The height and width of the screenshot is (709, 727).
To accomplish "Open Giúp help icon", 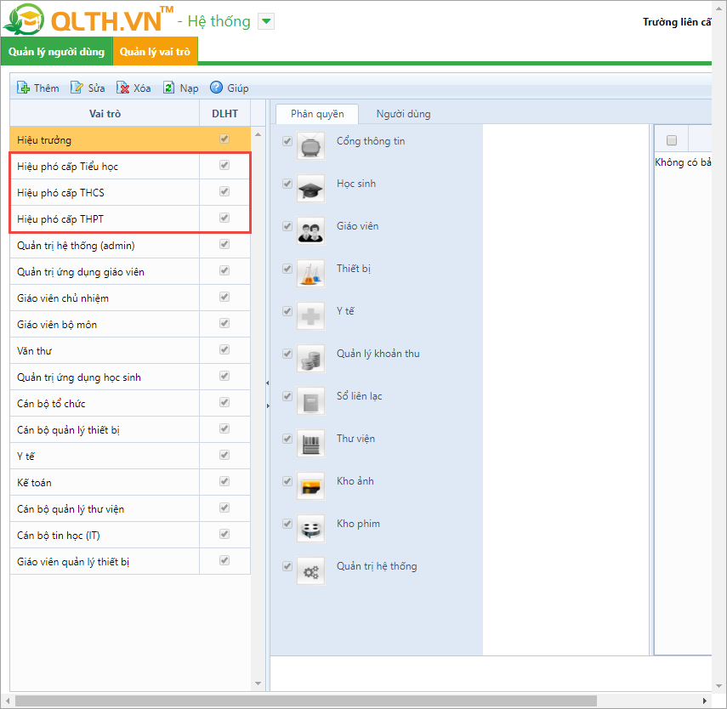I will [x=216, y=88].
